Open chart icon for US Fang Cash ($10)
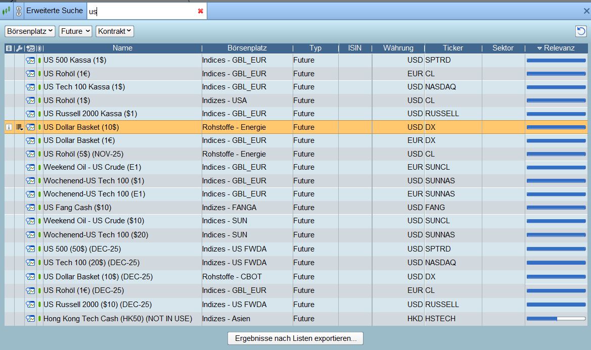The width and height of the screenshot is (591, 350). coord(30,208)
